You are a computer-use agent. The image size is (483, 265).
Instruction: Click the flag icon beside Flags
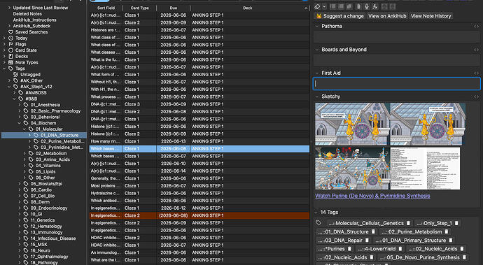coord(10,44)
